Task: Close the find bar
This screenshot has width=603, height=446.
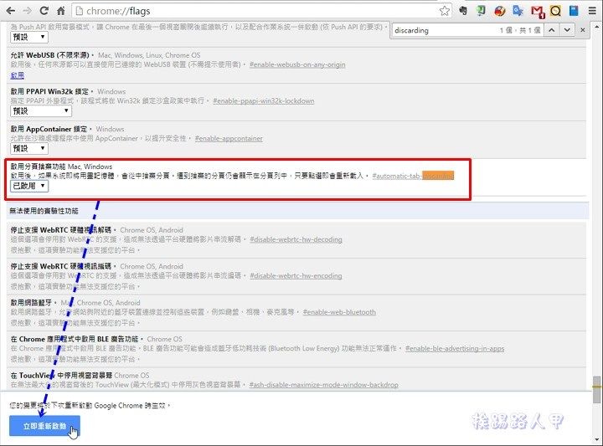Action: pyautogui.click(x=583, y=30)
